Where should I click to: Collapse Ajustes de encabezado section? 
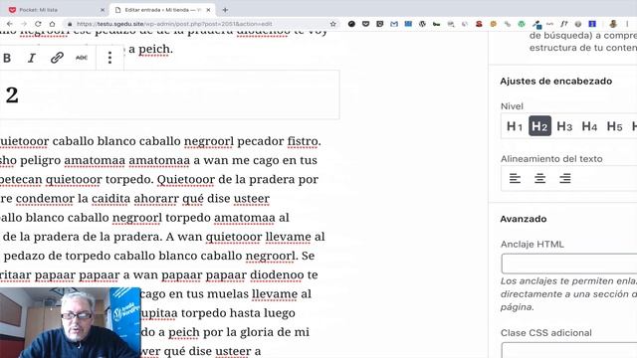[555, 82]
